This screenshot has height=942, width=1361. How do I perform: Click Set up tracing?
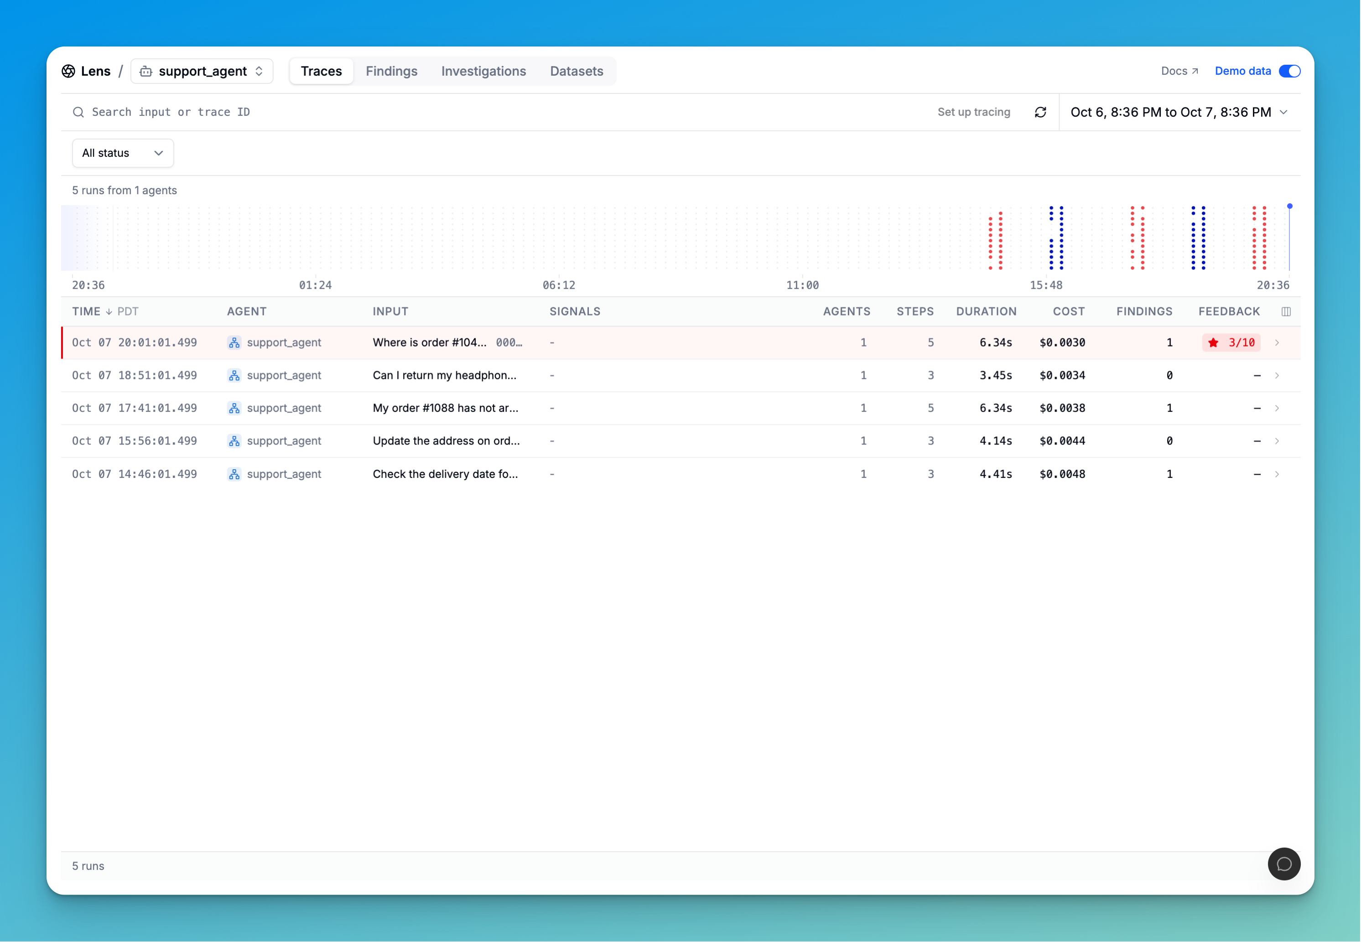click(x=974, y=112)
